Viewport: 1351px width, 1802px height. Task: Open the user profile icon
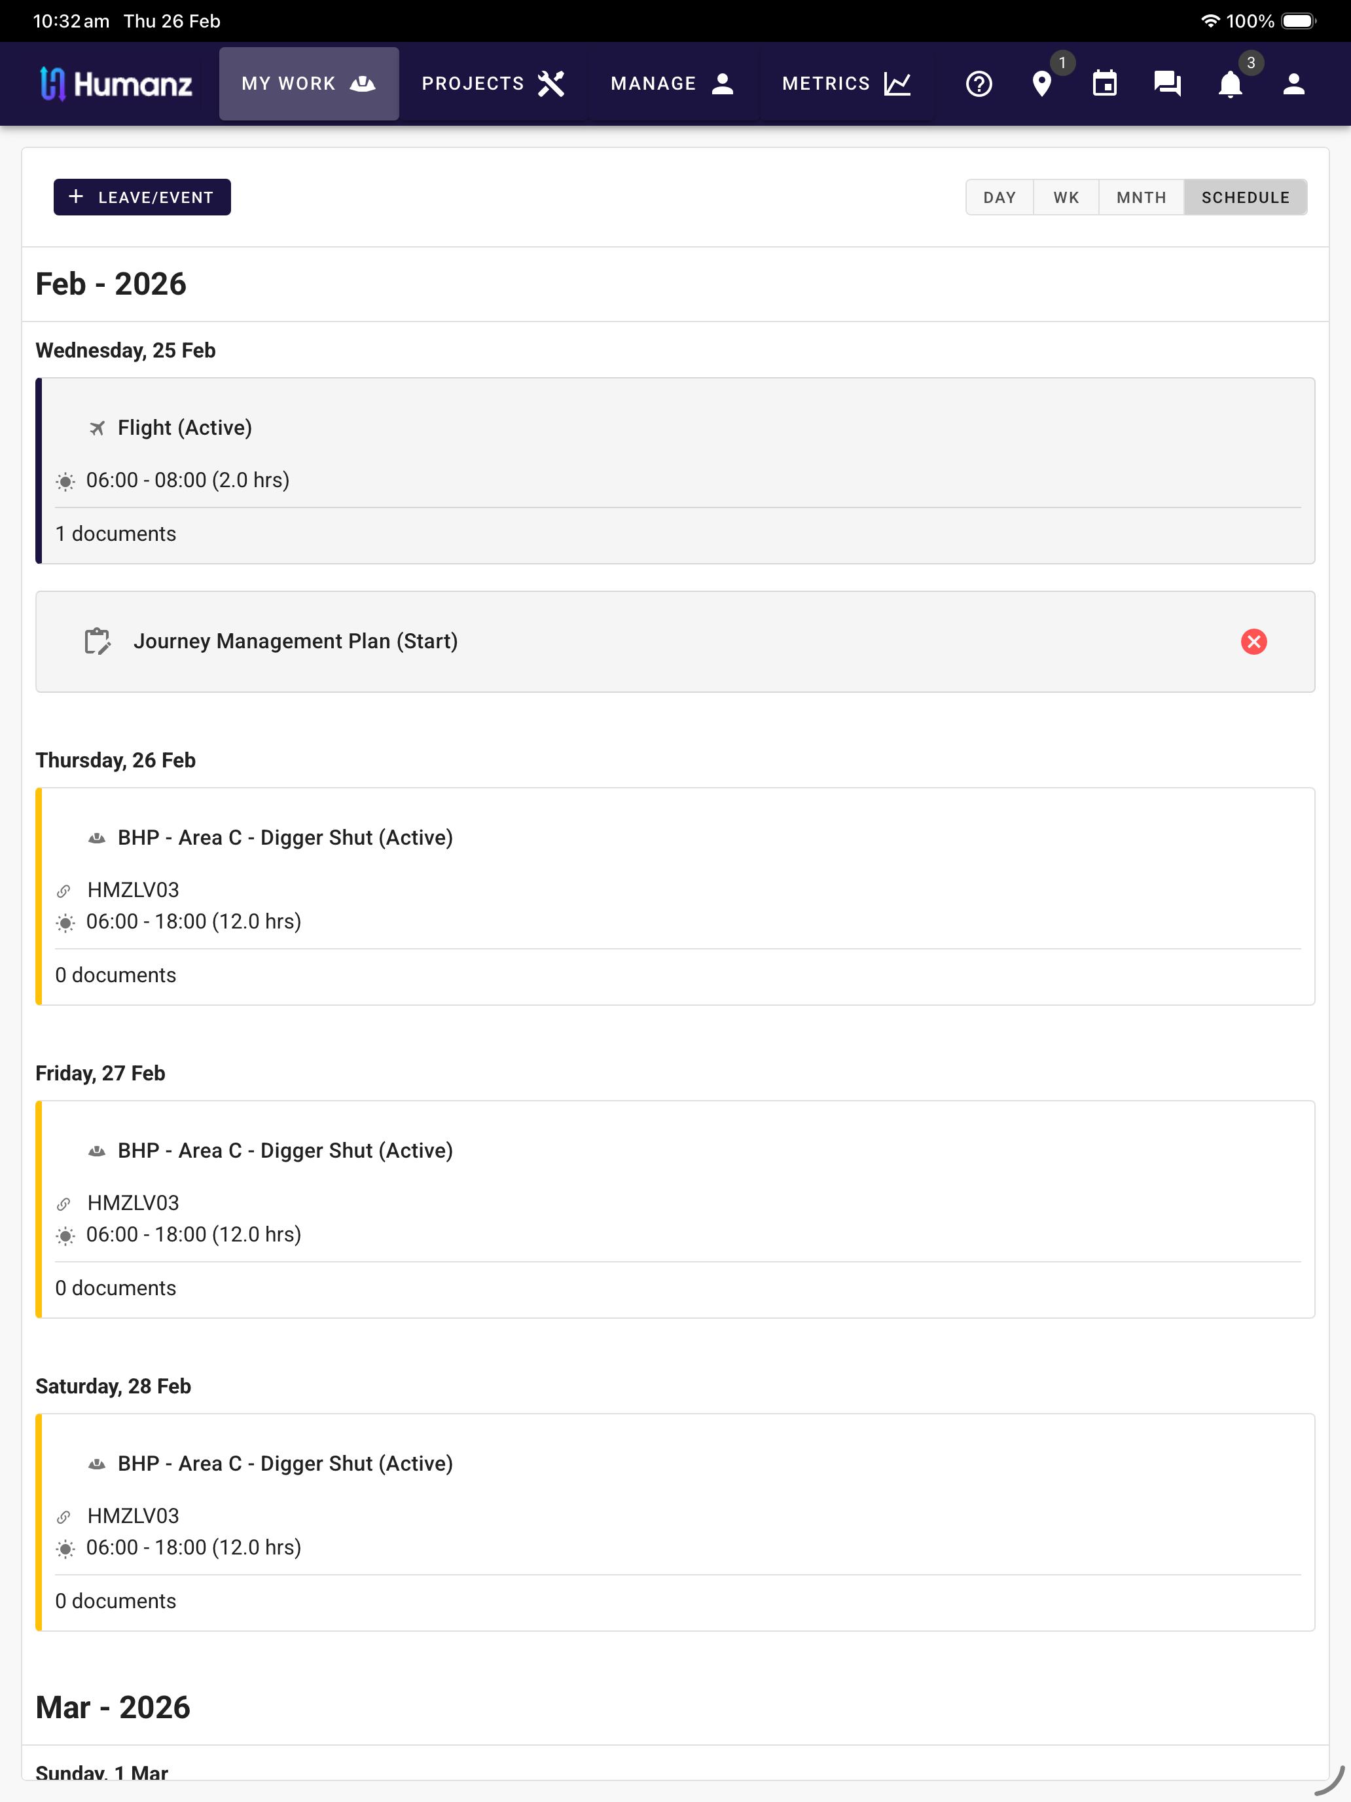1293,84
